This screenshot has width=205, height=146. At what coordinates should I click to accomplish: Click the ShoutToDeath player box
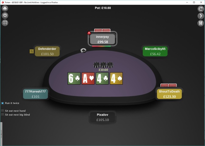(x=169, y=94)
